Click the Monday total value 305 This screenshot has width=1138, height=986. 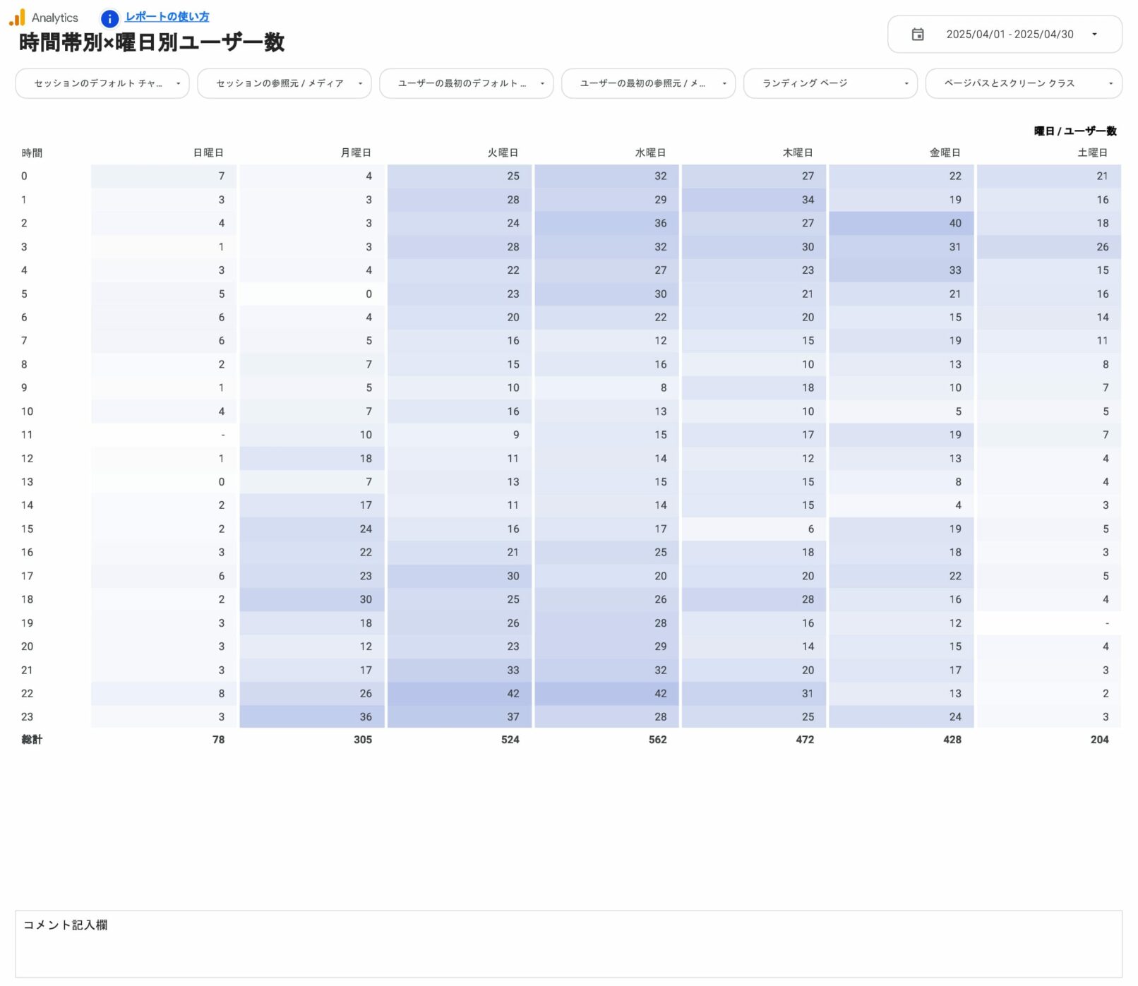[363, 740]
